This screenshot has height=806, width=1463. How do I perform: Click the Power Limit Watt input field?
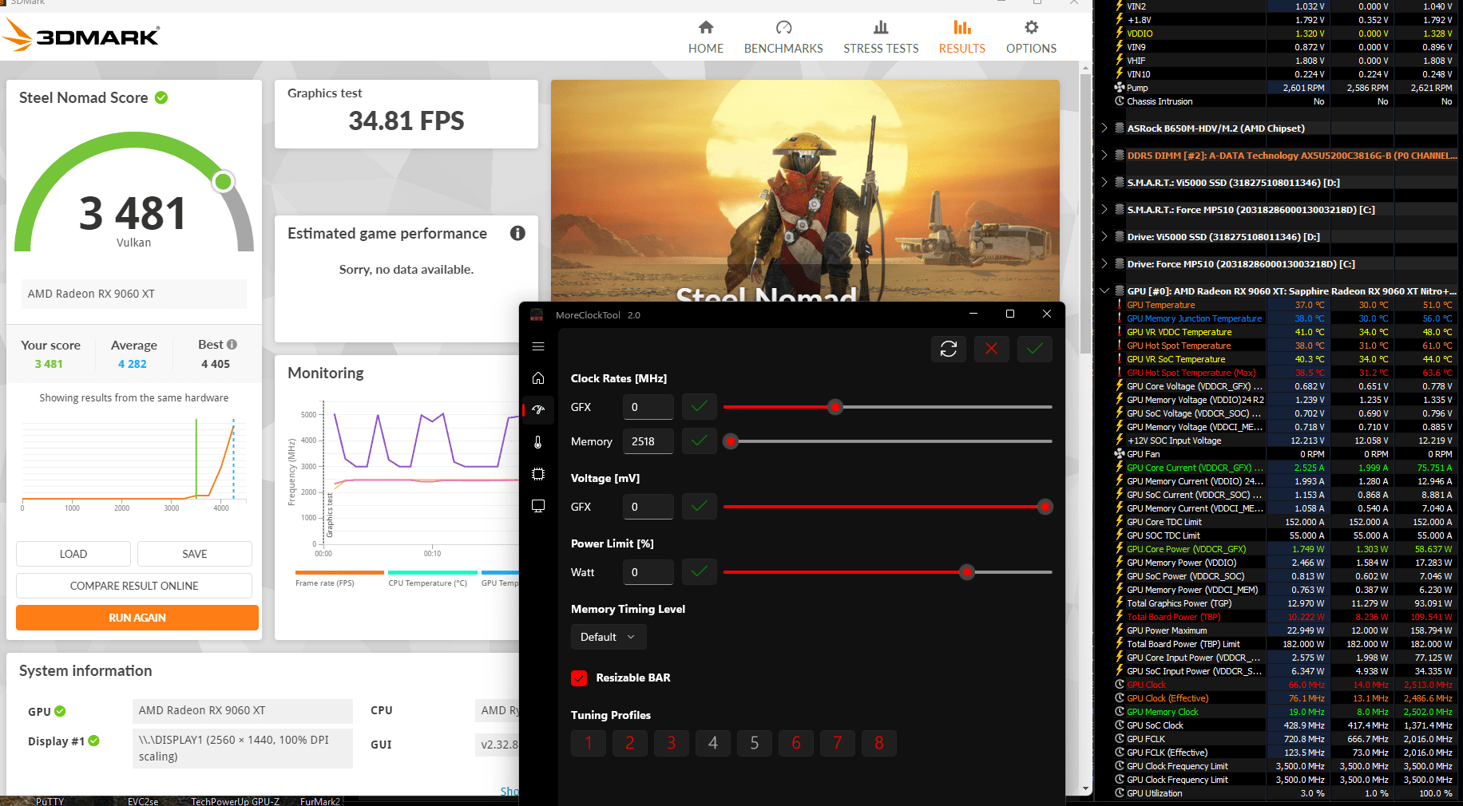(648, 572)
